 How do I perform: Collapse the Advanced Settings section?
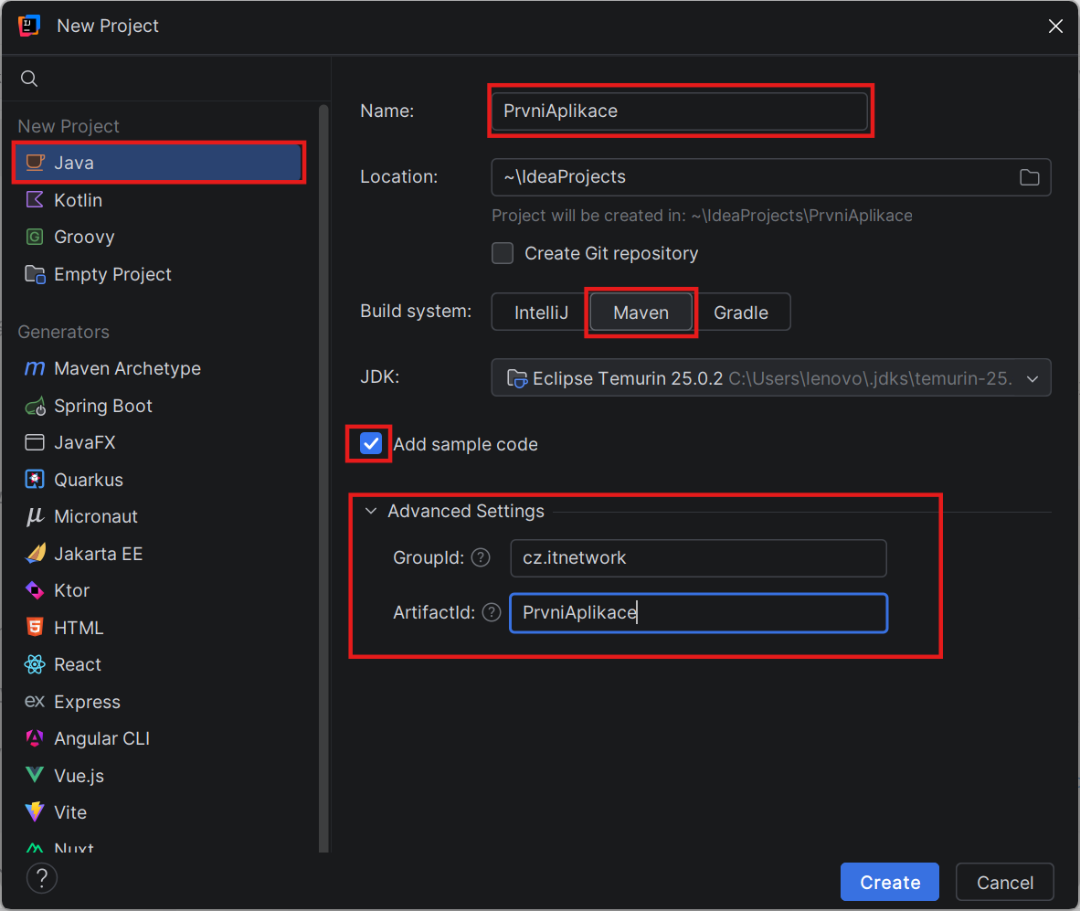pos(371,511)
